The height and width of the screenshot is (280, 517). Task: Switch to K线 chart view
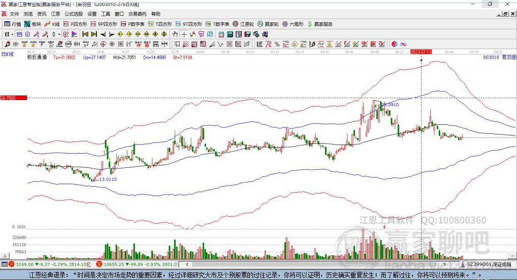pyautogui.click(x=52, y=24)
